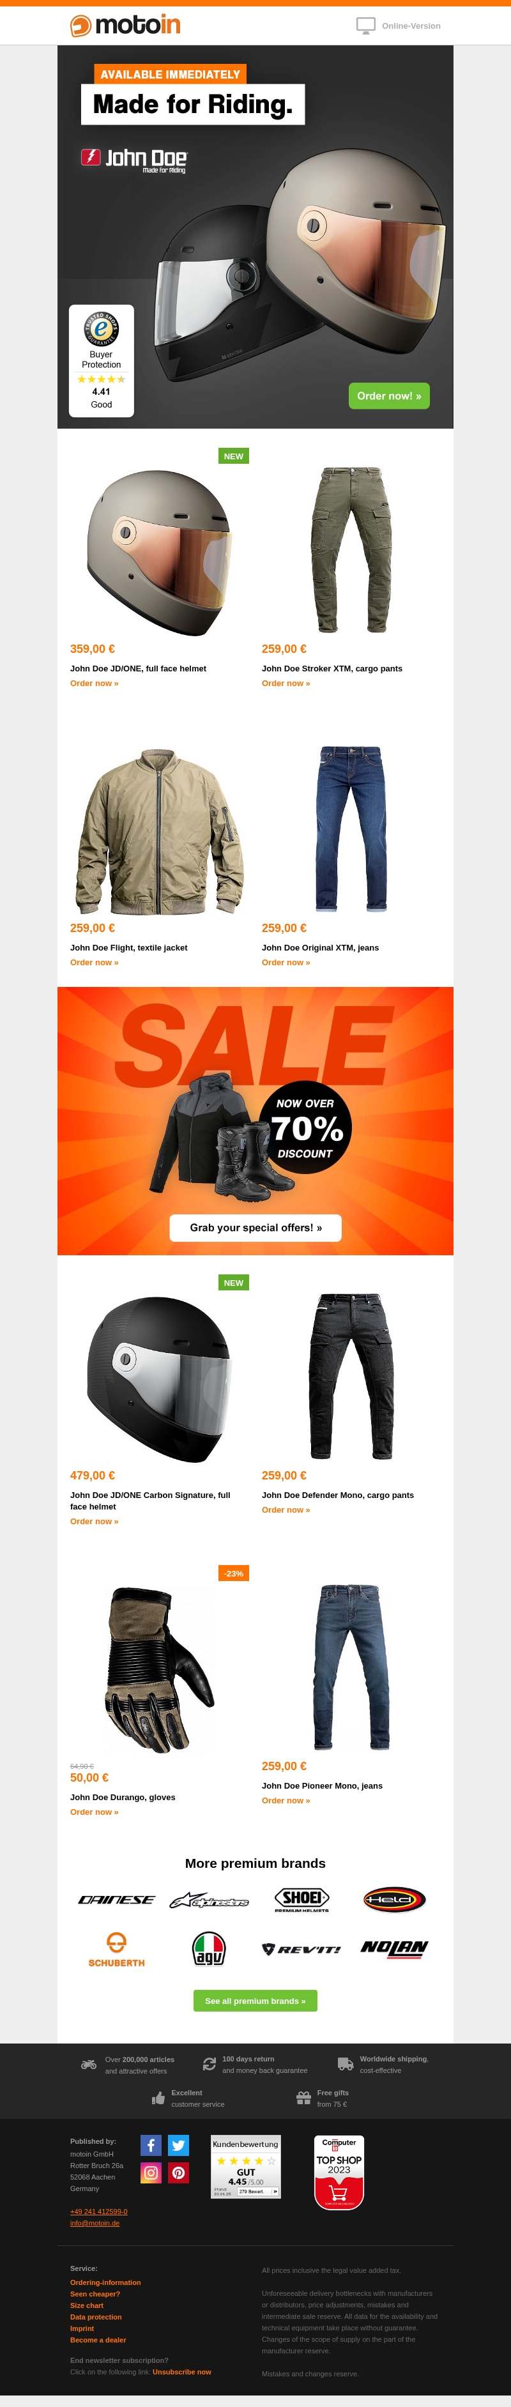This screenshot has height=2407, width=511.
Task: Click the motoin logo in header
Action: point(125,25)
